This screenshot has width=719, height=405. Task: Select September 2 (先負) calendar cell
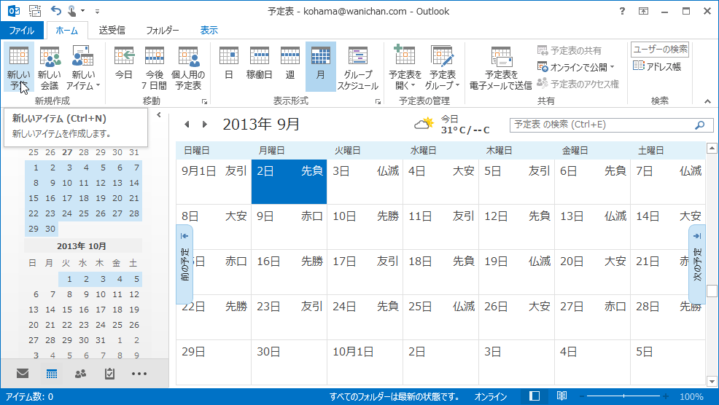[x=289, y=181]
